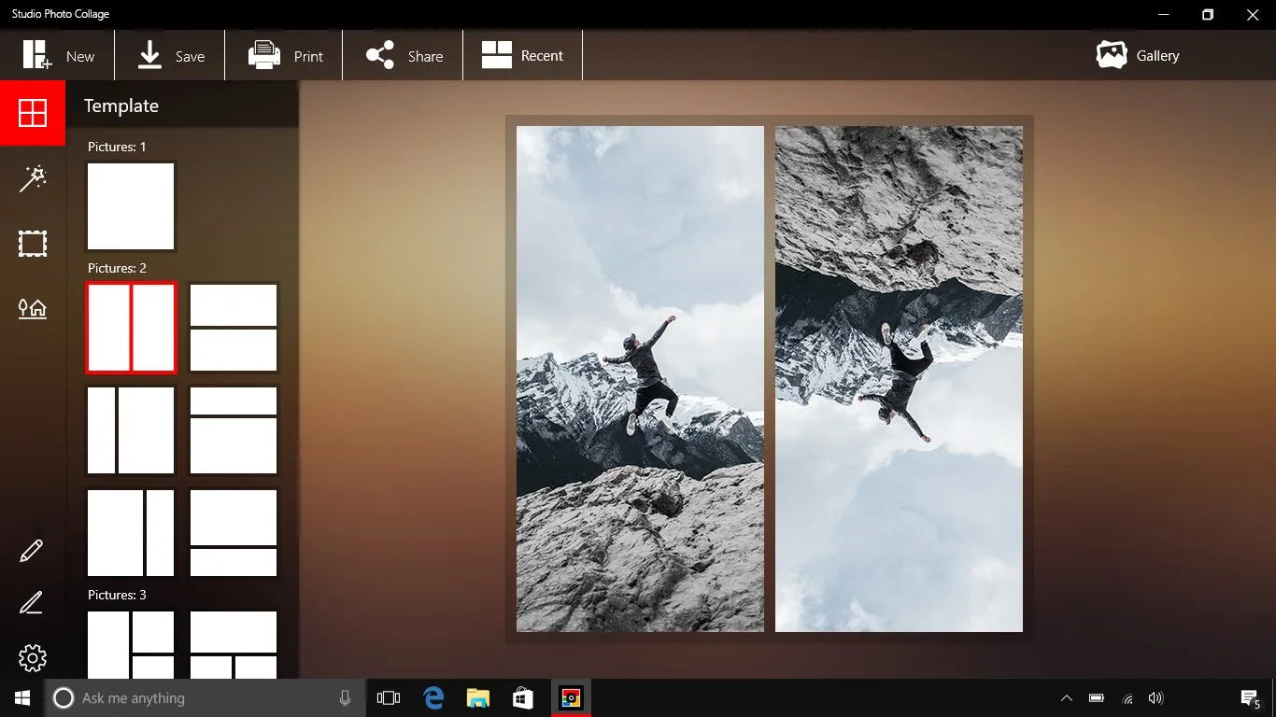Open the Template grid sidebar icon
1276x717 pixels.
click(x=33, y=113)
